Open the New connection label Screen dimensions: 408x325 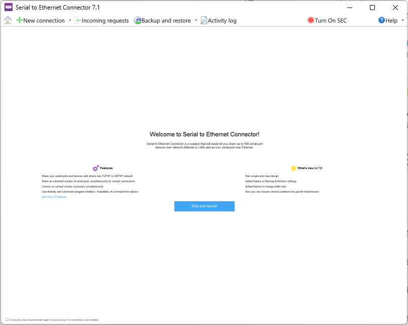point(44,21)
